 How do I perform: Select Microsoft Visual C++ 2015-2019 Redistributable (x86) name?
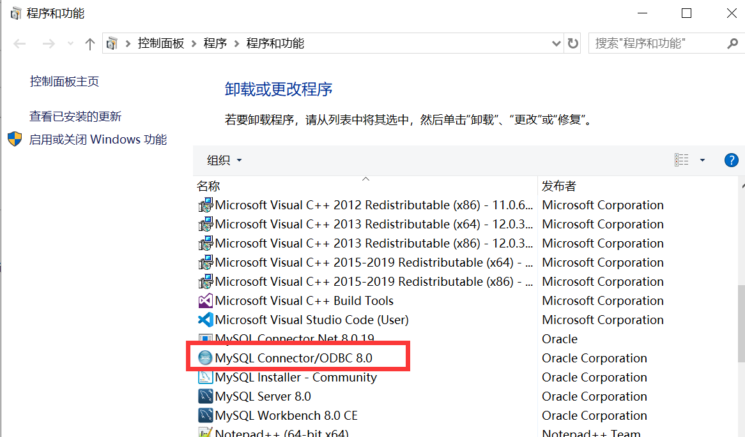pyautogui.click(x=374, y=281)
